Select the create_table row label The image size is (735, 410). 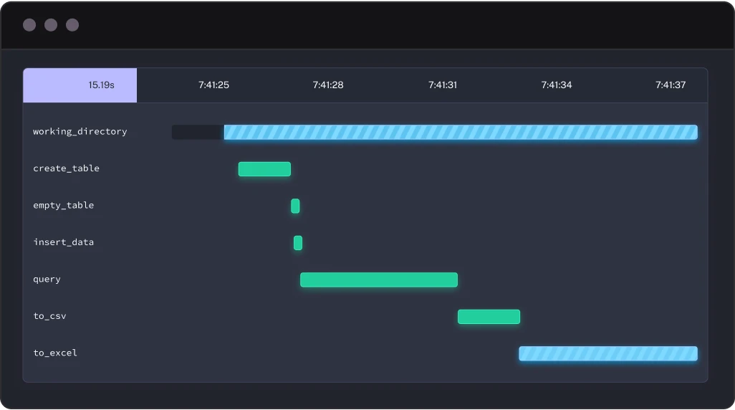tap(66, 168)
